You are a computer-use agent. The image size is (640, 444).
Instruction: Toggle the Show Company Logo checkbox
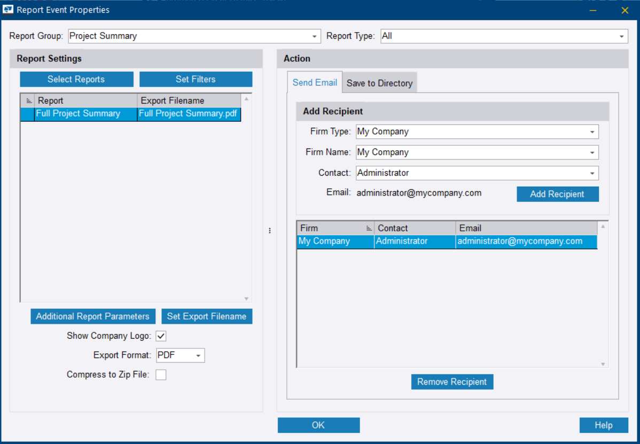coord(161,336)
